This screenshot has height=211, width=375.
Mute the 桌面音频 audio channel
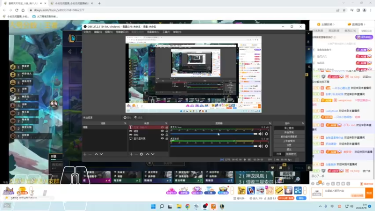(261, 146)
